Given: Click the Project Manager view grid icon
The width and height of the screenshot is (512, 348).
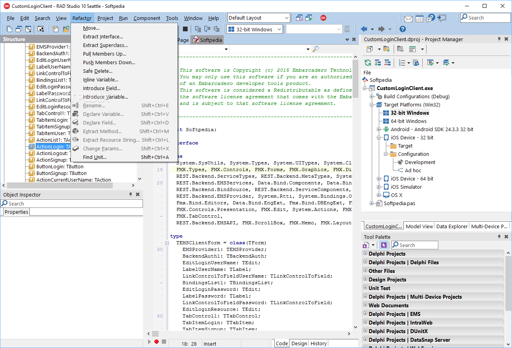Looking at the screenshot, I should pyautogui.click(x=412, y=49).
